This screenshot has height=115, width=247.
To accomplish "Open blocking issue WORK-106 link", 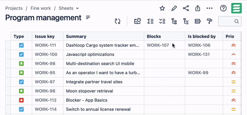I will point(199,45).
